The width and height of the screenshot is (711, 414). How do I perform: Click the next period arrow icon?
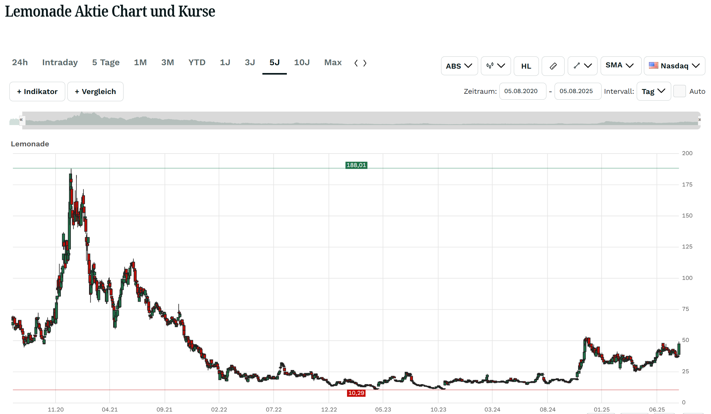(365, 63)
